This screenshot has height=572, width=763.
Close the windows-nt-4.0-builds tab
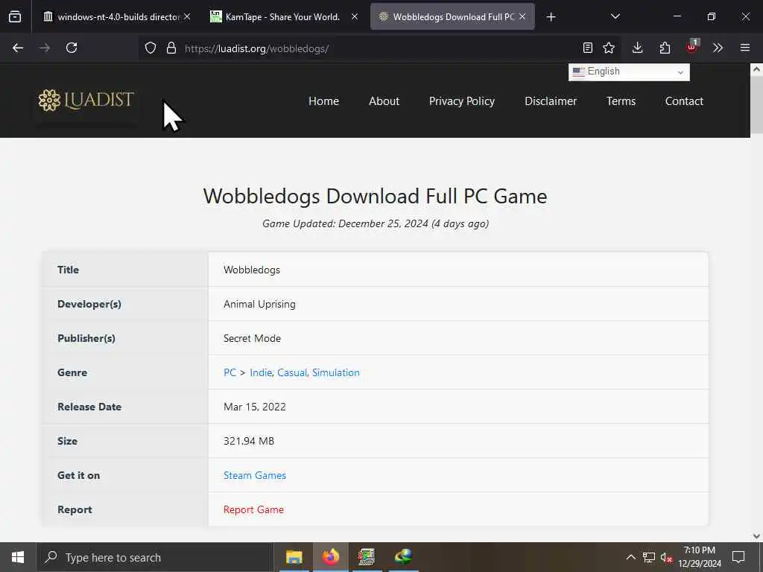[x=187, y=16]
